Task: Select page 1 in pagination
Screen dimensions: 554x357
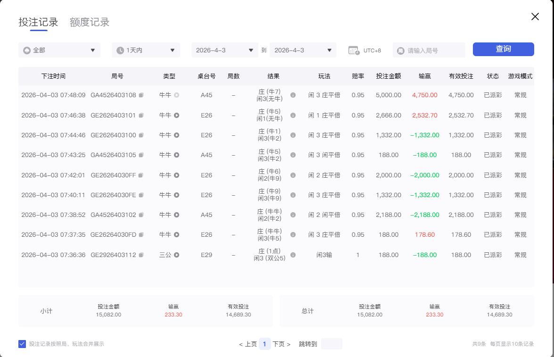Action: coord(265,344)
